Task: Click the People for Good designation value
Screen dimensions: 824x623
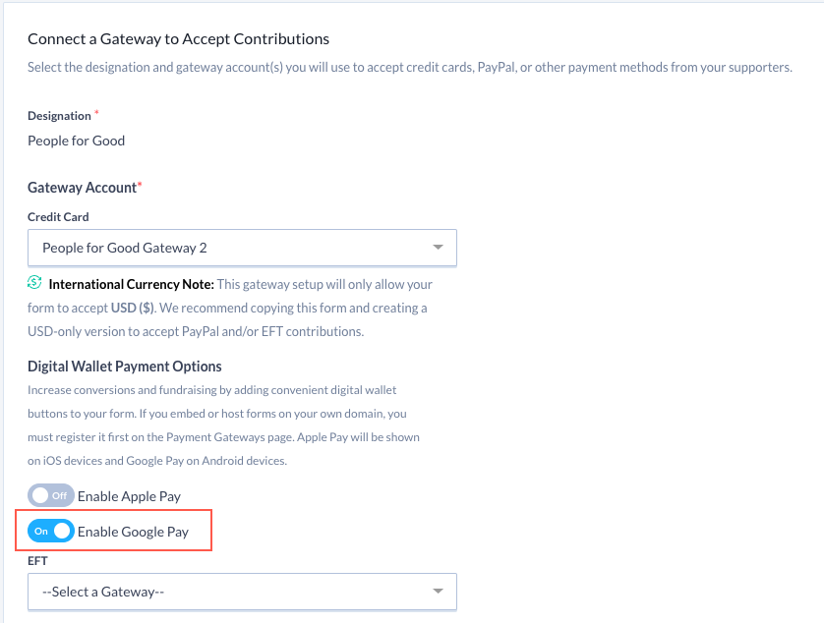Action: [x=76, y=141]
